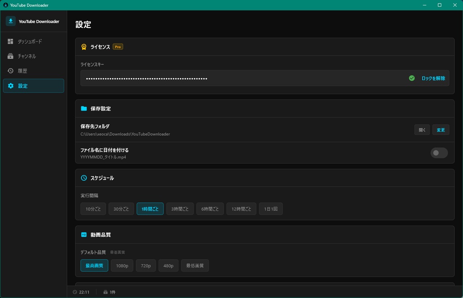Choose 720p quality option

146,265
